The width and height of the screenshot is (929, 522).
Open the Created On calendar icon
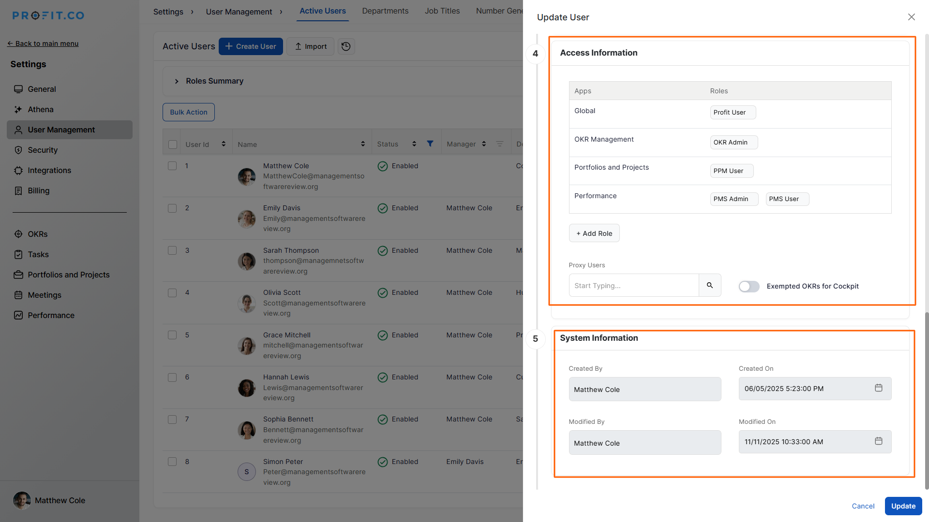(x=879, y=388)
